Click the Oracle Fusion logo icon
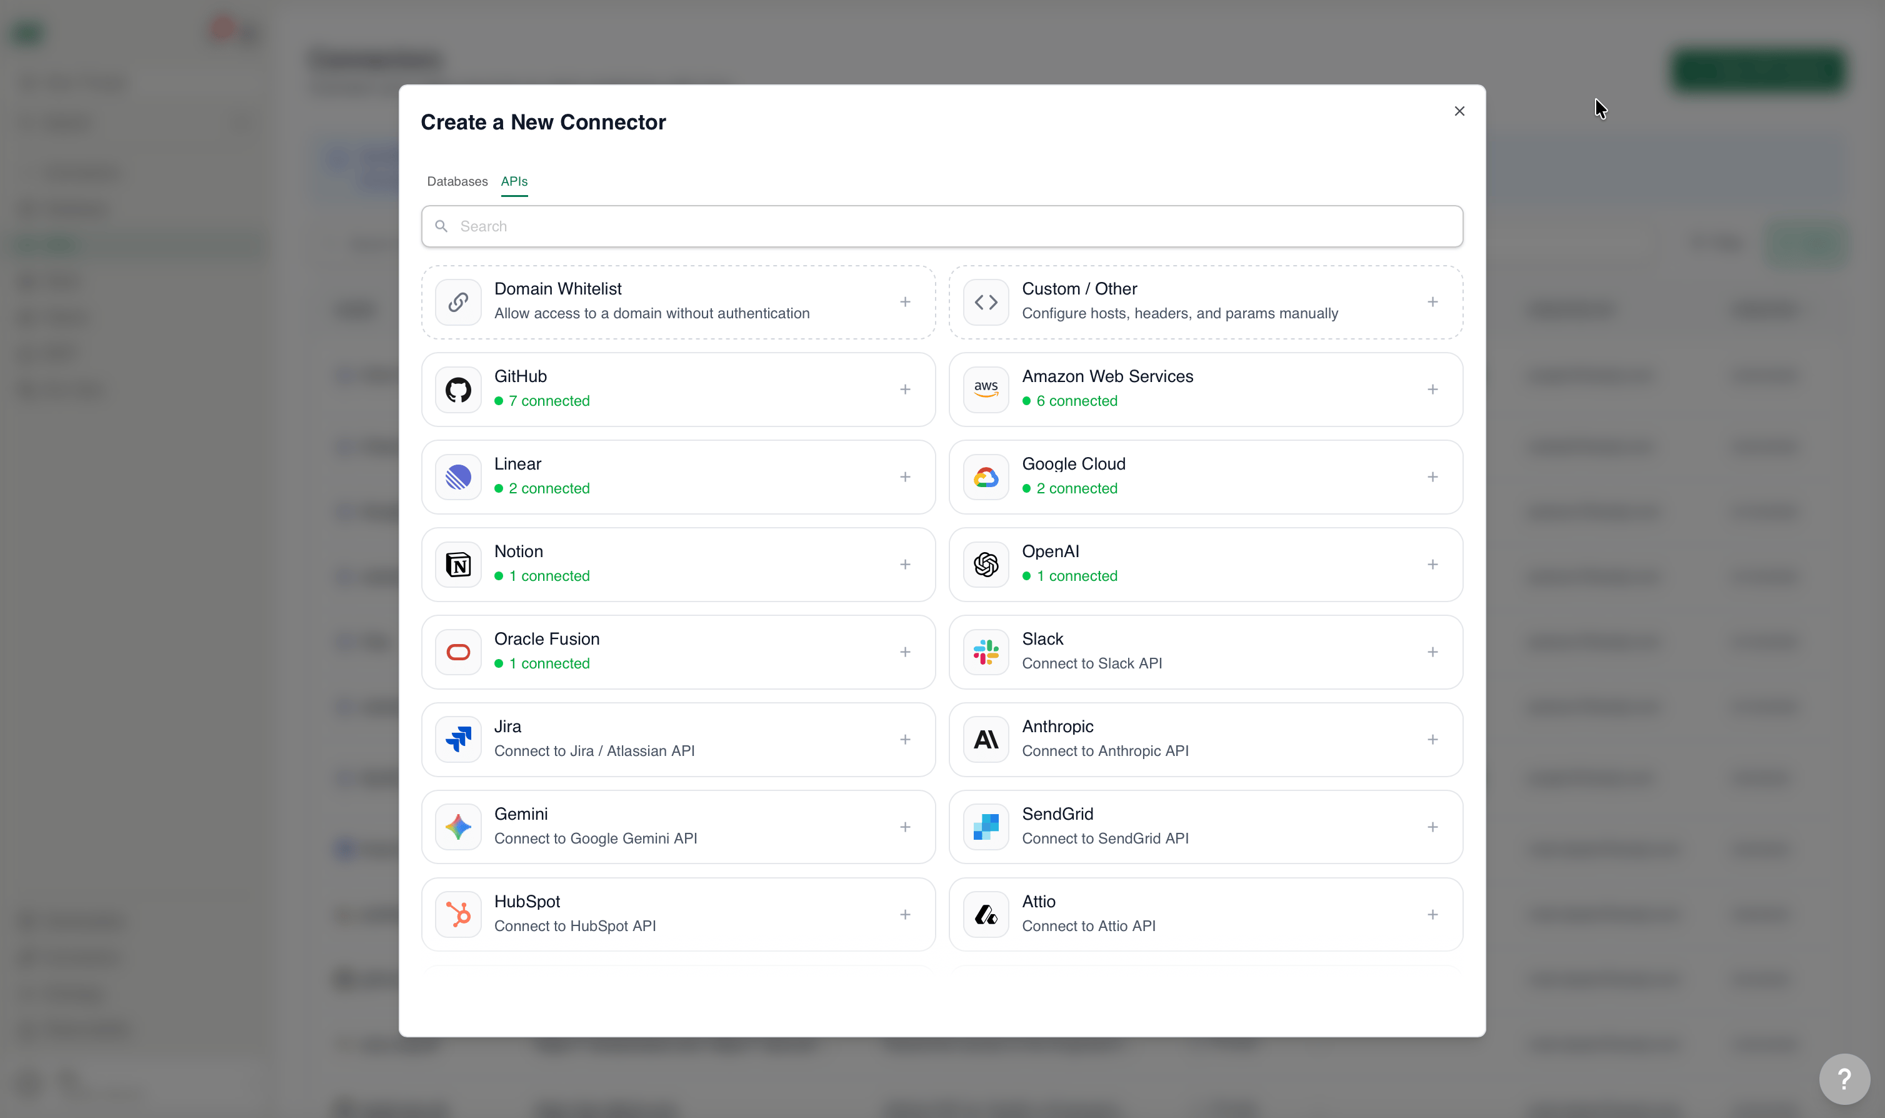The width and height of the screenshot is (1885, 1118). pyautogui.click(x=459, y=652)
